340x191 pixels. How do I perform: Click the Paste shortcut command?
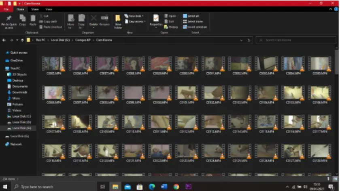pos(51,27)
